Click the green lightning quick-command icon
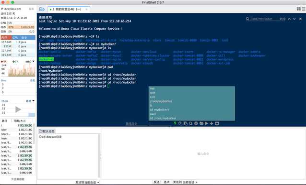This screenshot has width=306, height=185. [x=175, y=123]
